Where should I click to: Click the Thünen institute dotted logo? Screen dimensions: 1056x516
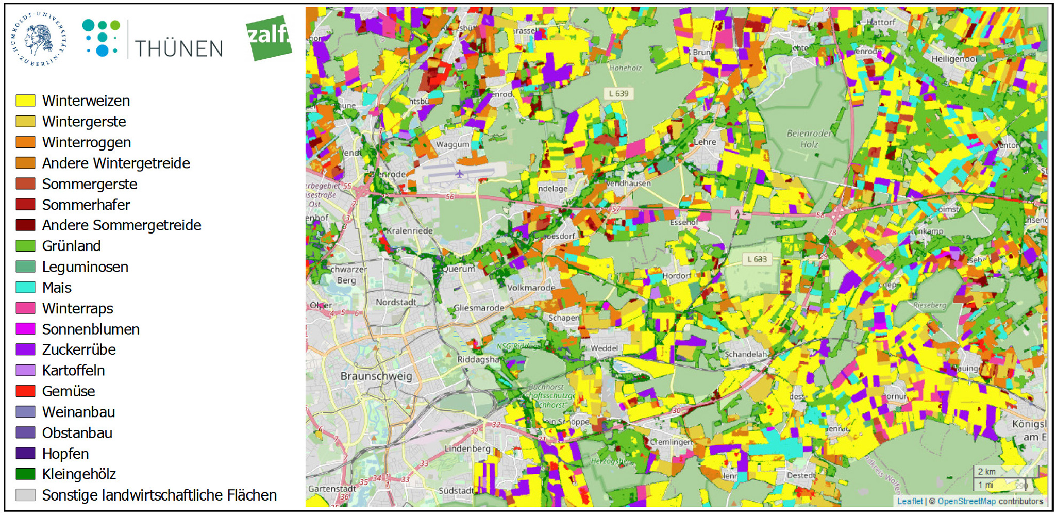coord(101,38)
